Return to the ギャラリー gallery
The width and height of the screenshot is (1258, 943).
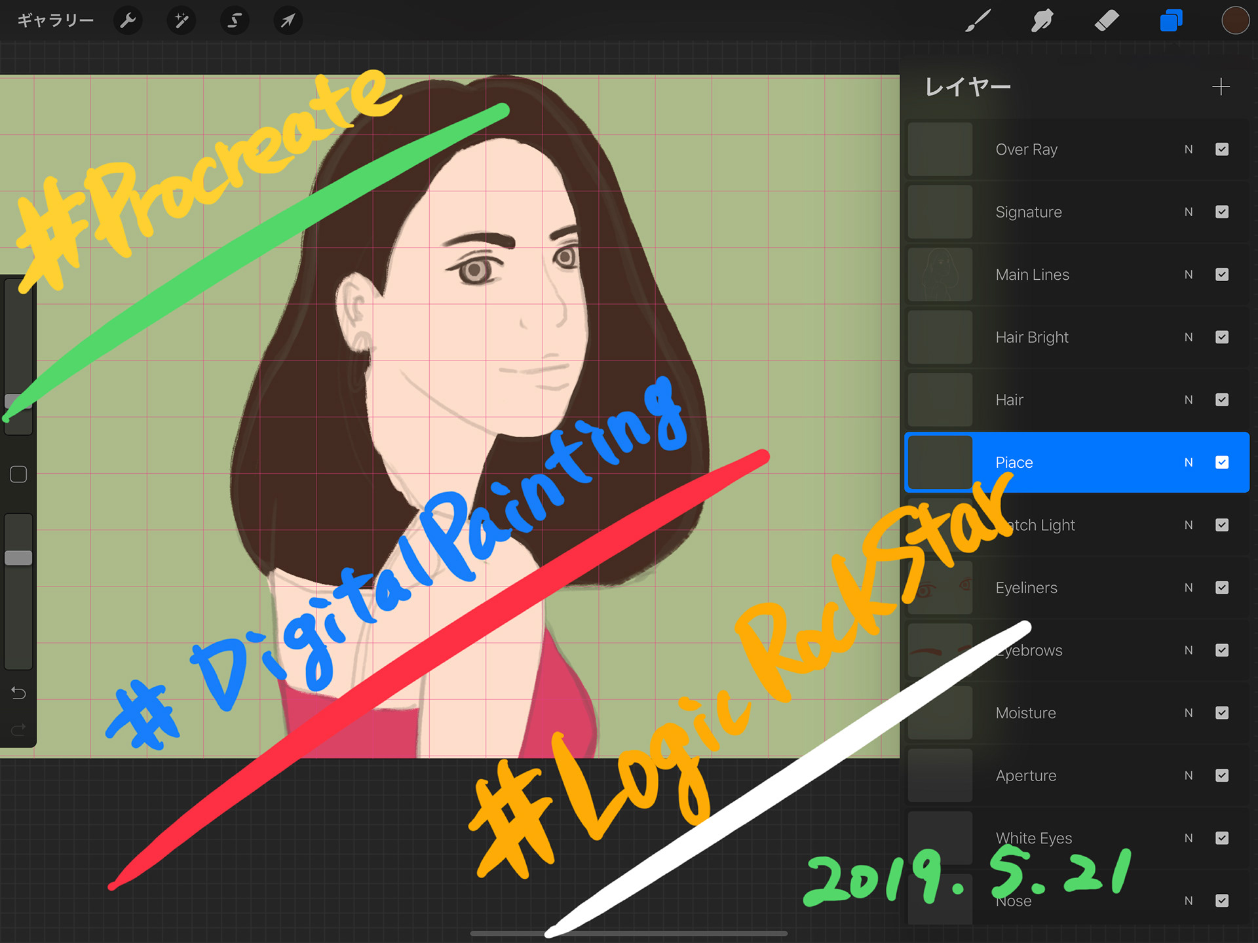[56, 21]
